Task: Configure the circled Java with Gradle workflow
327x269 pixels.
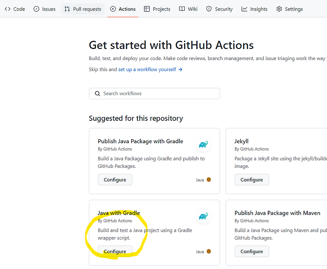Action: click(x=115, y=251)
